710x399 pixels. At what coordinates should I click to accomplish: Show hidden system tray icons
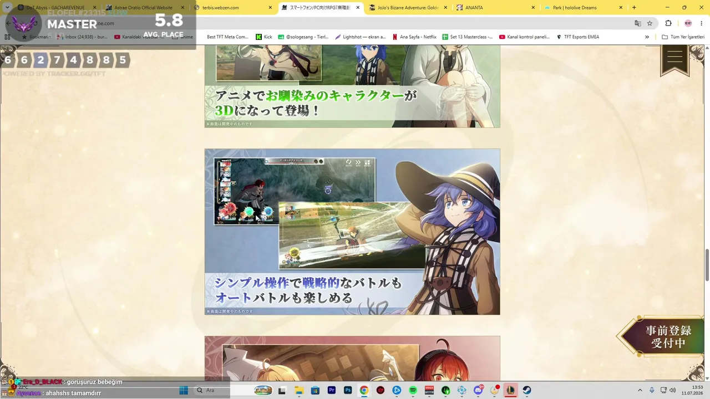coord(640,390)
